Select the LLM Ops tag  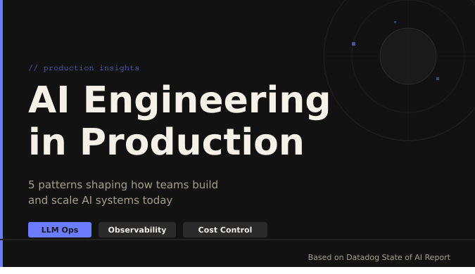click(60, 230)
